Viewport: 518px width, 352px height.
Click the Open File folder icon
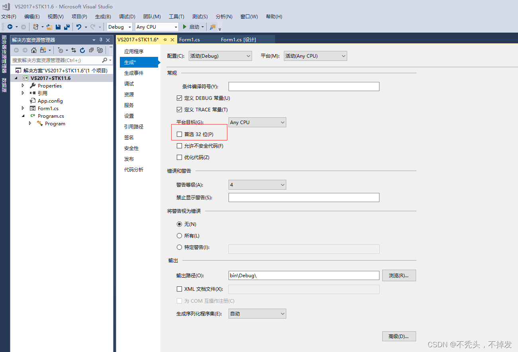click(x=49, y=27)
